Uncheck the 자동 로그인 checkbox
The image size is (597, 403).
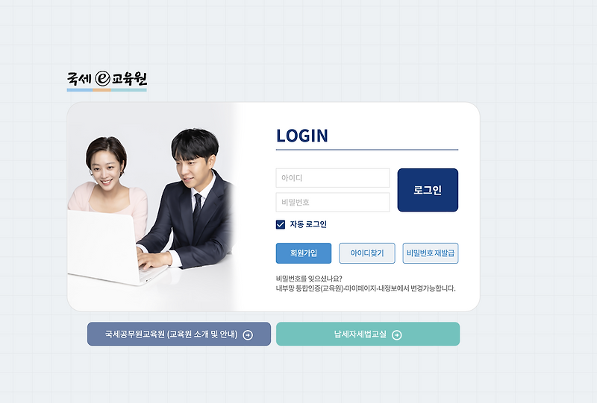[x=281, y=225]
